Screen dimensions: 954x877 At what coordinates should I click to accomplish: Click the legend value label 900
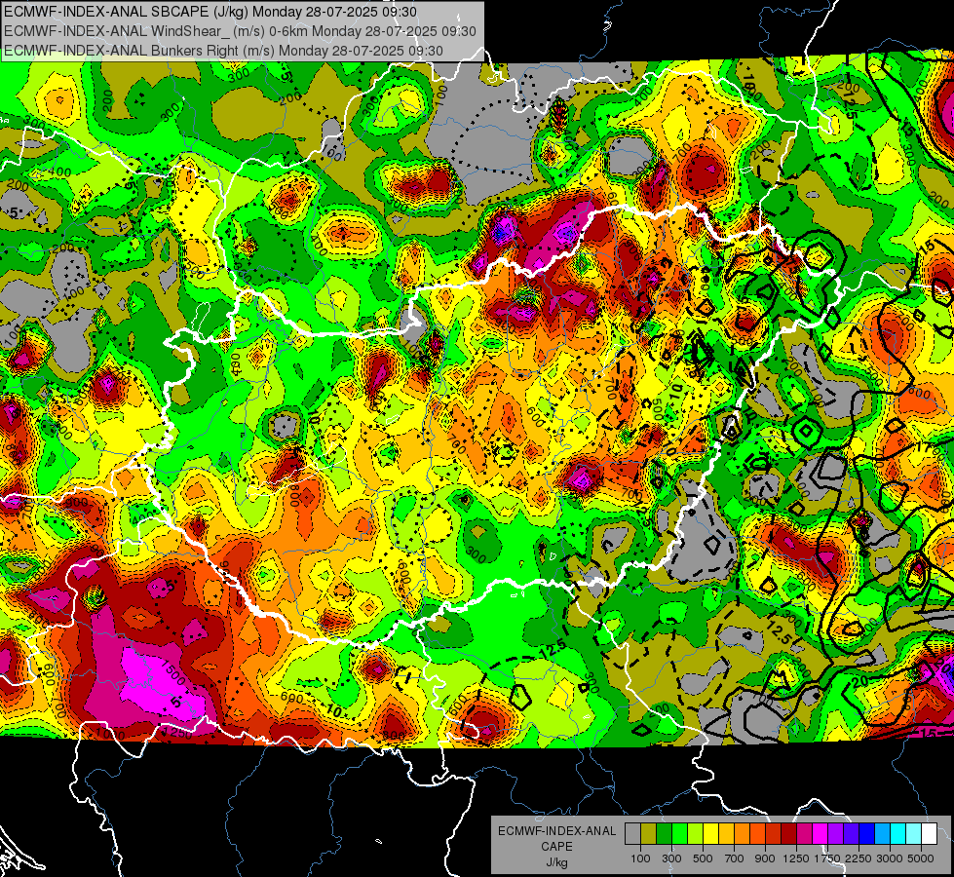[765, 858]
